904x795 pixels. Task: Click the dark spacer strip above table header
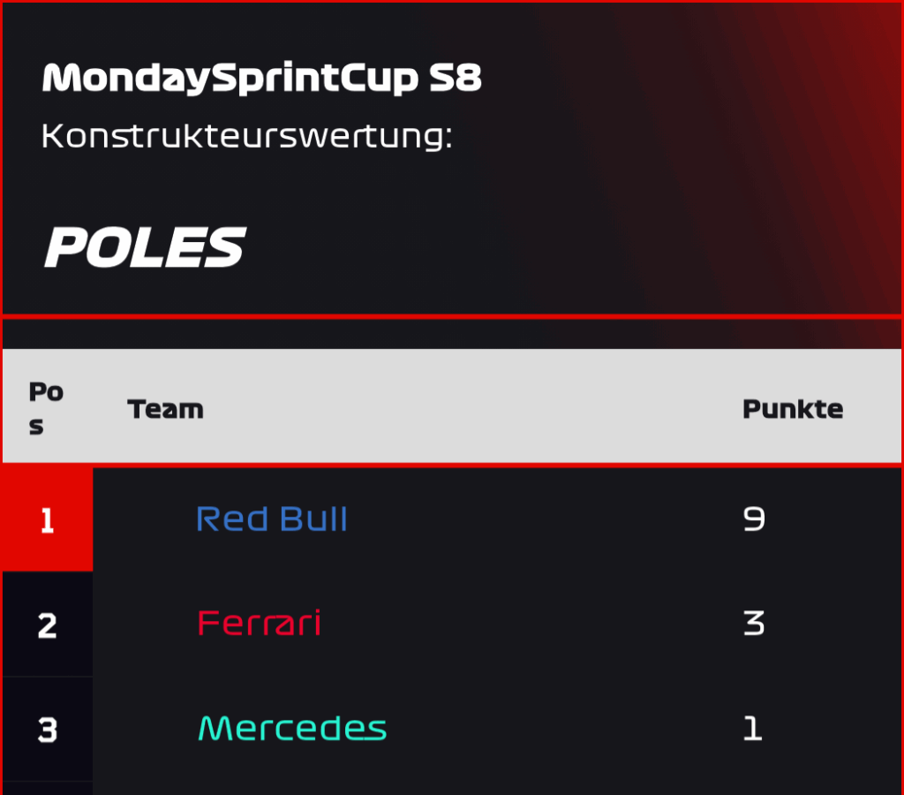coord(451,334)
